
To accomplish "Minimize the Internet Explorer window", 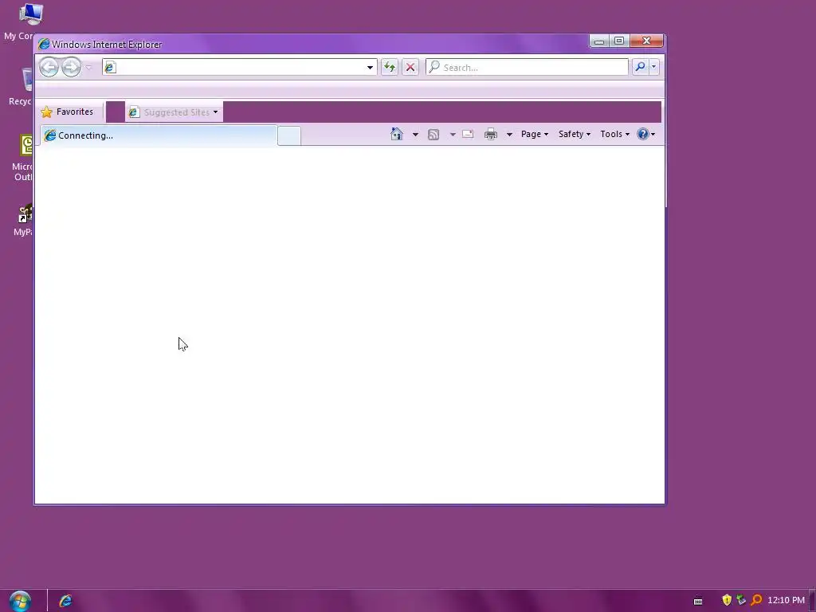I will click(599, 41).
